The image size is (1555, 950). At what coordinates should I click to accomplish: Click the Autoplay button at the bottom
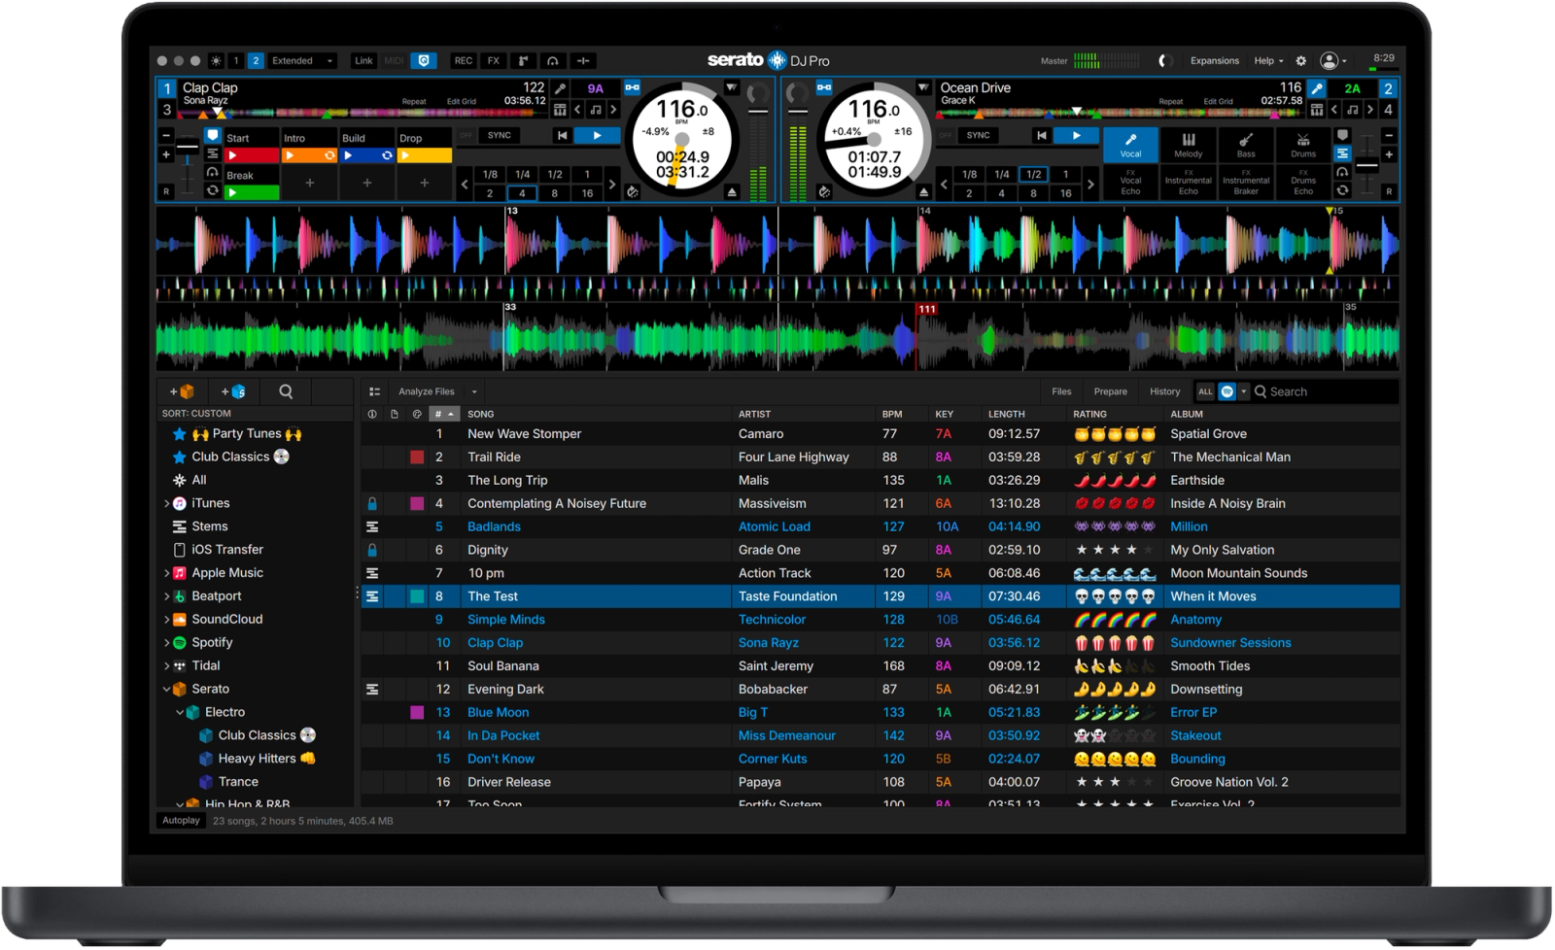(x=181, y=821)
